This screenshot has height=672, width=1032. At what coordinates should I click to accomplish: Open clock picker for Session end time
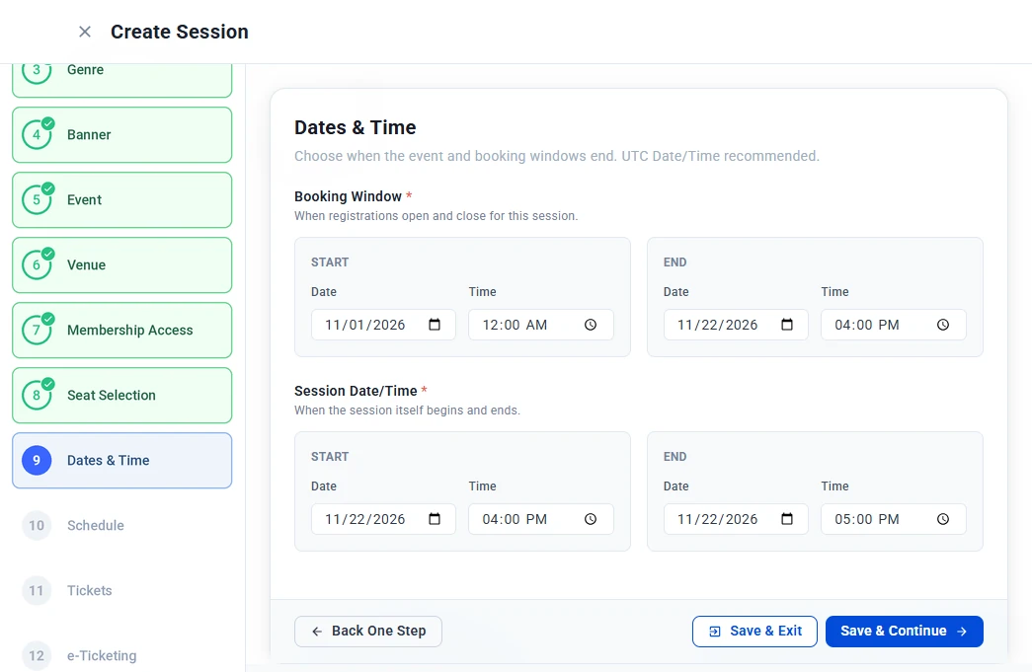[943, 519]
